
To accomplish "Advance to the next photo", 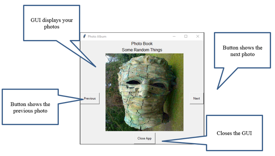I will [196, 98].
